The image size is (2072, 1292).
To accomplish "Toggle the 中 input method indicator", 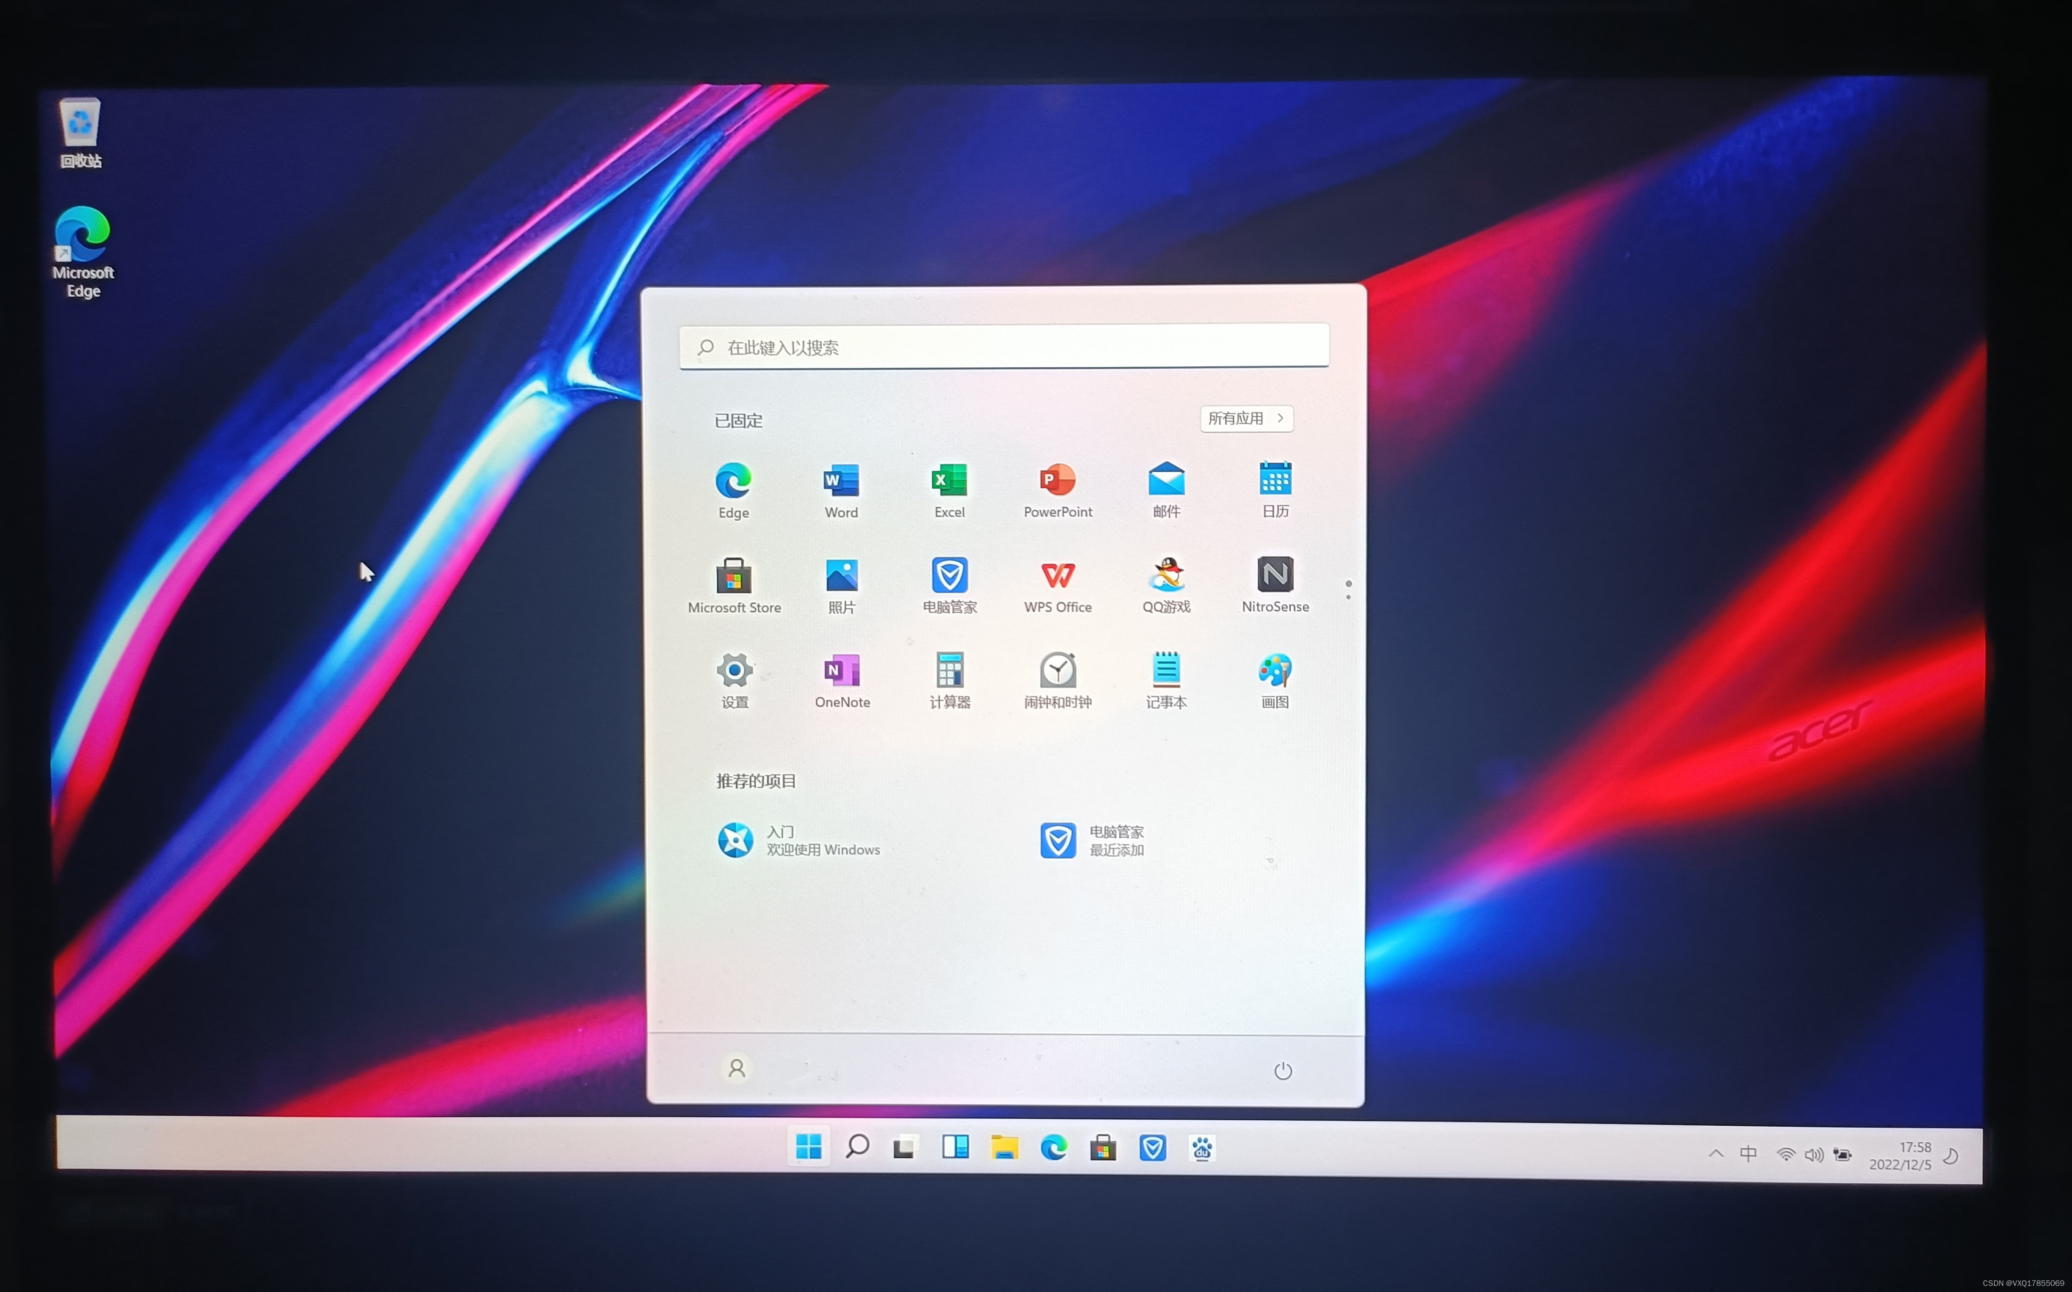I will point(1748,1154).
